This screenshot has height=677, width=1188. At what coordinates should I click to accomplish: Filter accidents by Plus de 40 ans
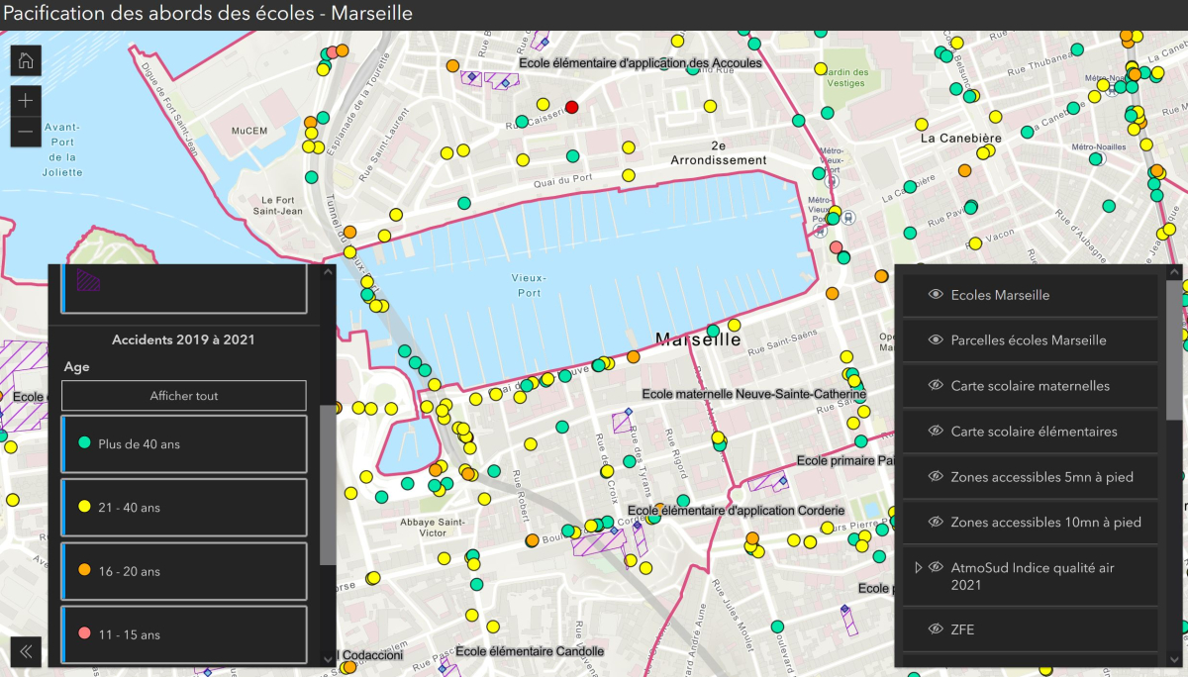[183, 444]
